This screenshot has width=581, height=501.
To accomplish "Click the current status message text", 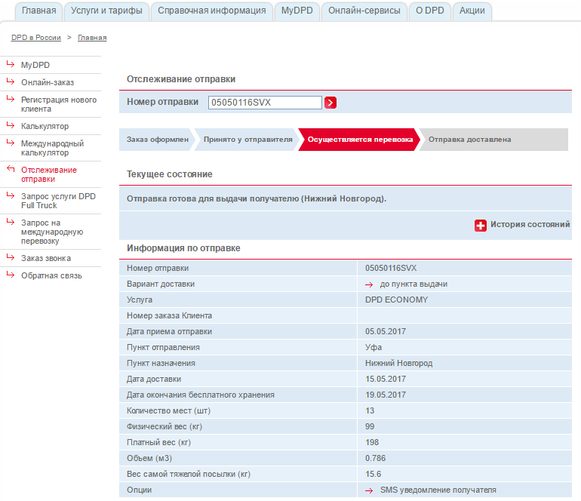I will [x=257, y=199].
